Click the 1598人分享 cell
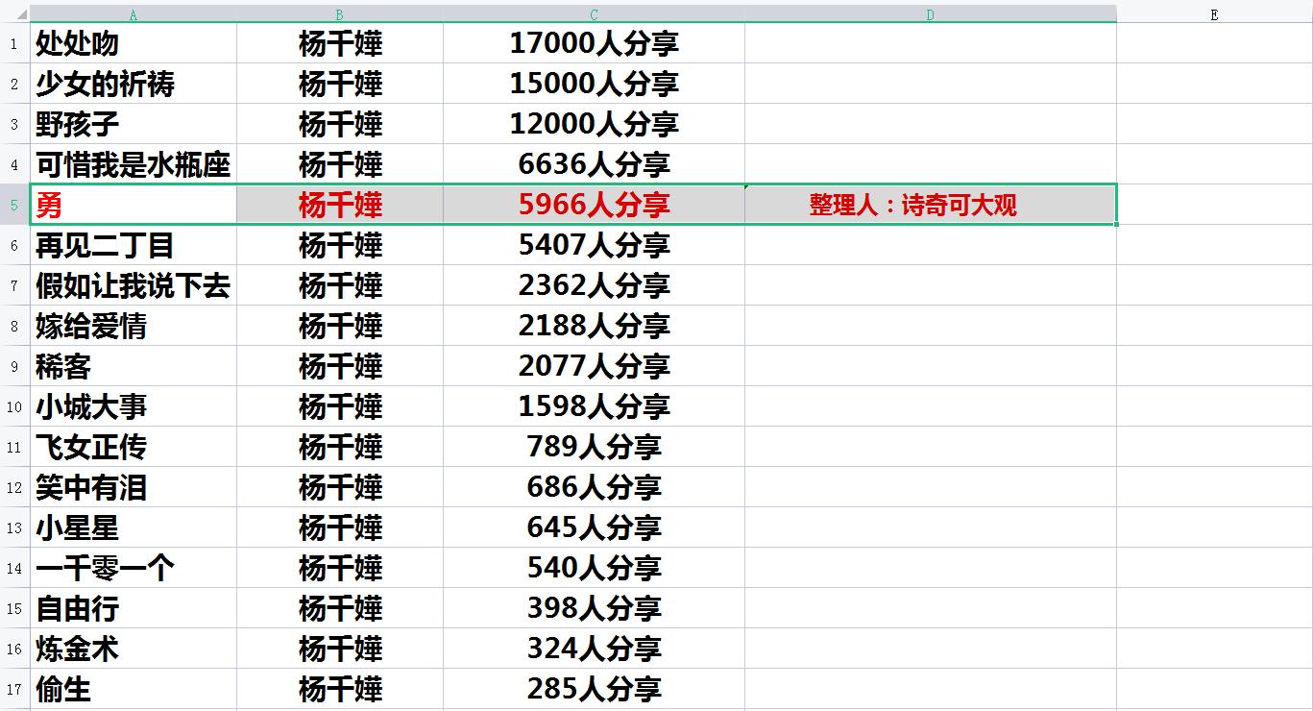Screen dimensions: 1313x711 pos(594,406)
